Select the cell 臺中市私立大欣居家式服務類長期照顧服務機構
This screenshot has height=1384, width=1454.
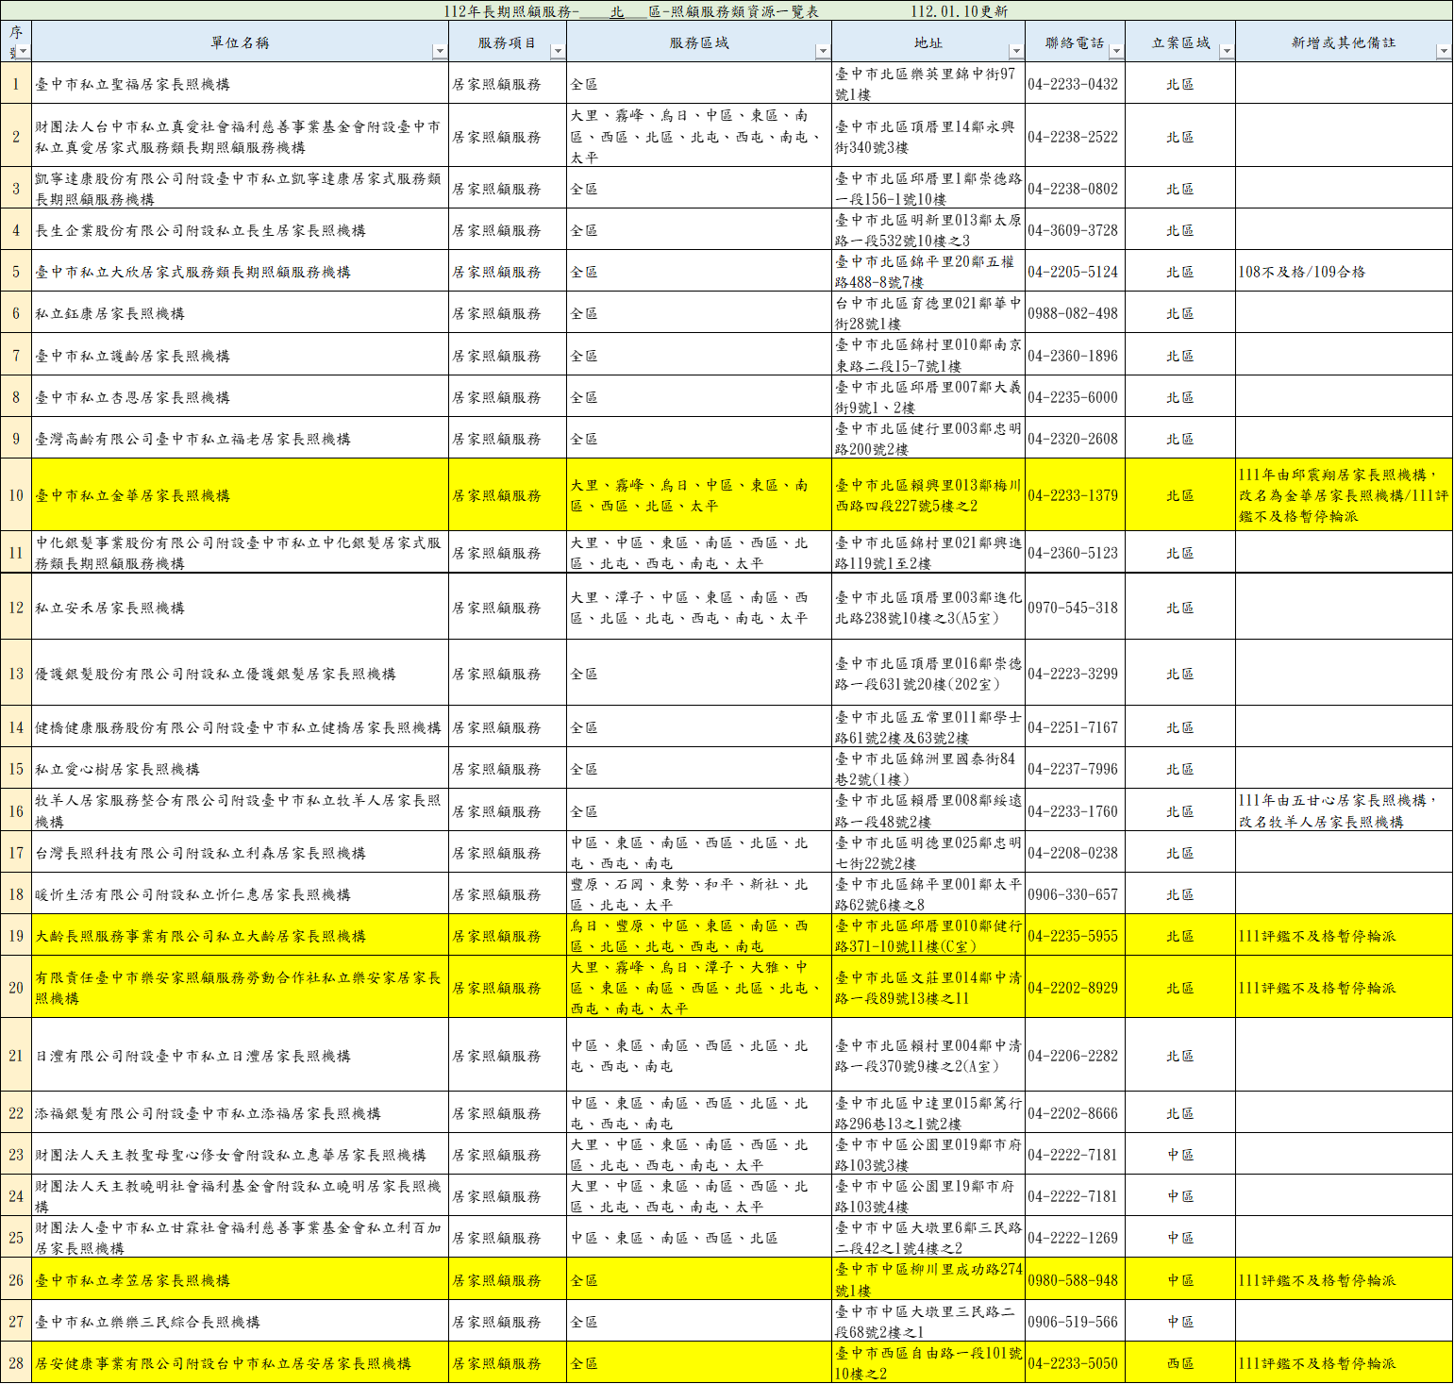coord(240,272)
